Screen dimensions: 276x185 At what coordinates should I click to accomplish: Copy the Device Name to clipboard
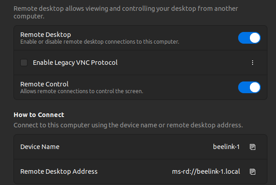pyautogui.click(x=253, y=147)
